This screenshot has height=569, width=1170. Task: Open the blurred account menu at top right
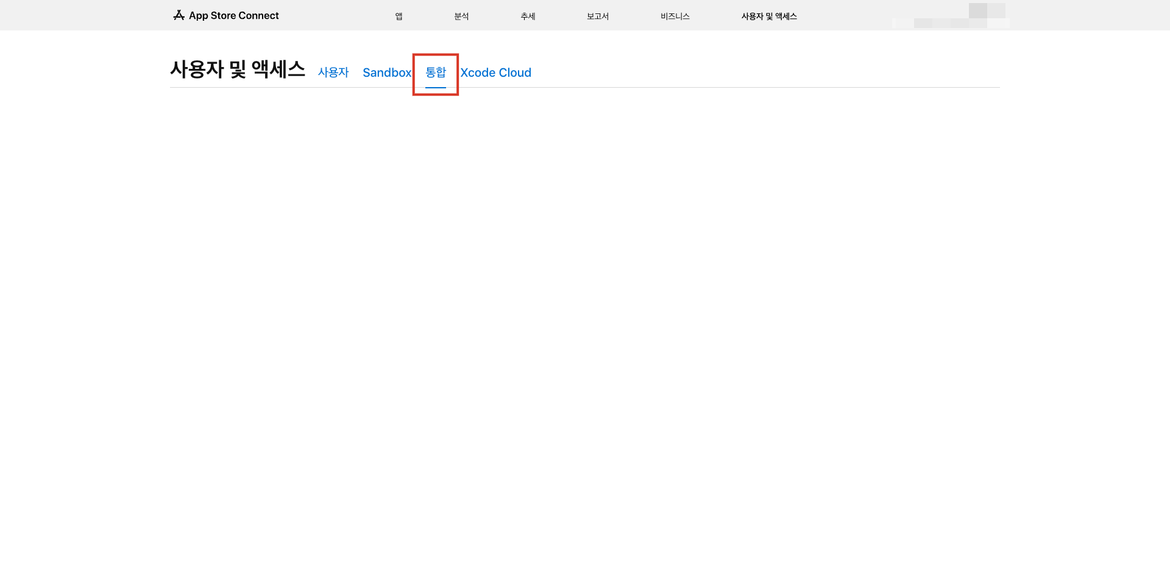pyautogui.click(x=951, y=16)
